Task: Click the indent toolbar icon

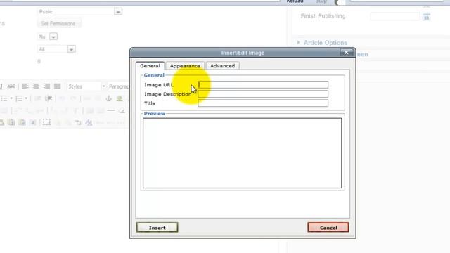Action: [x=49, y=98]
